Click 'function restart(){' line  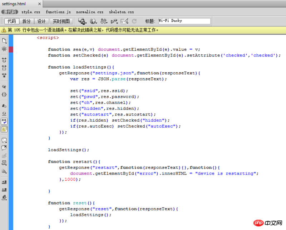coord(74,162)
